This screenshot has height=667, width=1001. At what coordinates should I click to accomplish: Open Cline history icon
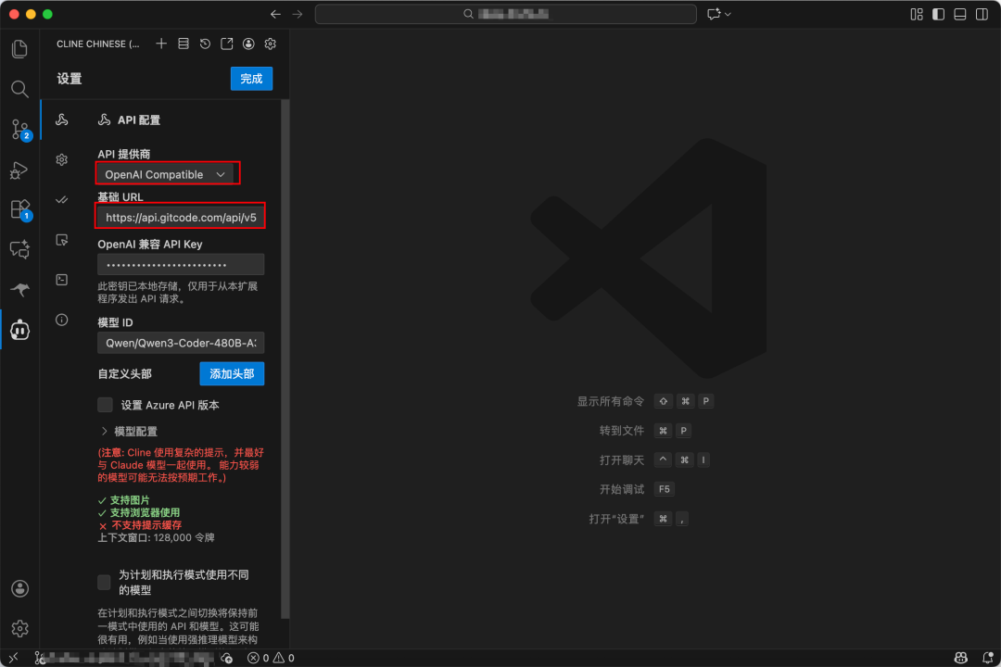point(205,44)
